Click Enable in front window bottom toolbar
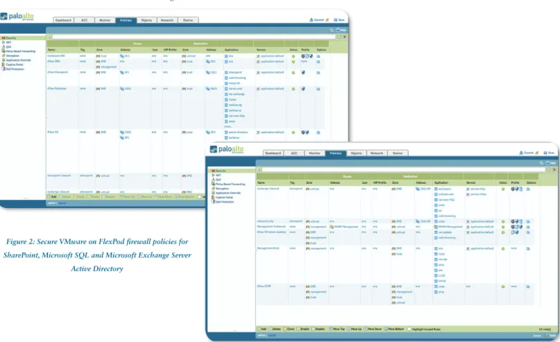The height and width of the screenshot is (342, 560). [x=303, y=329]
